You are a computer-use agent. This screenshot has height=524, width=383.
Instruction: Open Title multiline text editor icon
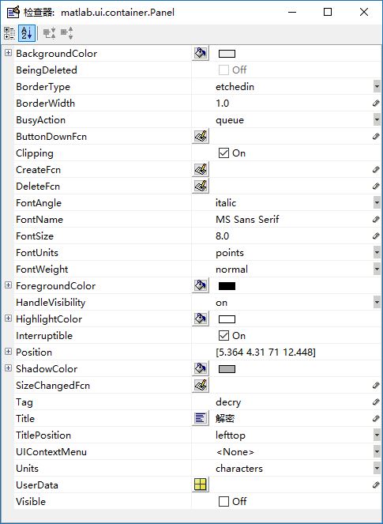pyautogui.click(x=201, y=418)
